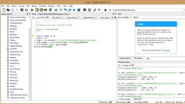
Task: Open the Spyder tutorial link
Action: coord(167,50)
